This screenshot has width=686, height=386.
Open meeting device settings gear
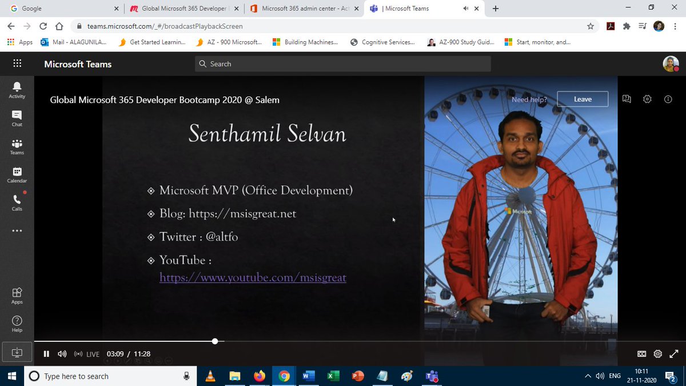(x=647, y=99)
